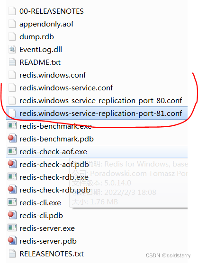Click the replication-port-81.conf file icon

(12, 113)
